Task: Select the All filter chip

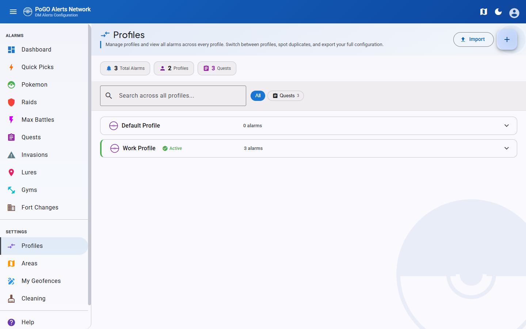Action: (258, 96)
